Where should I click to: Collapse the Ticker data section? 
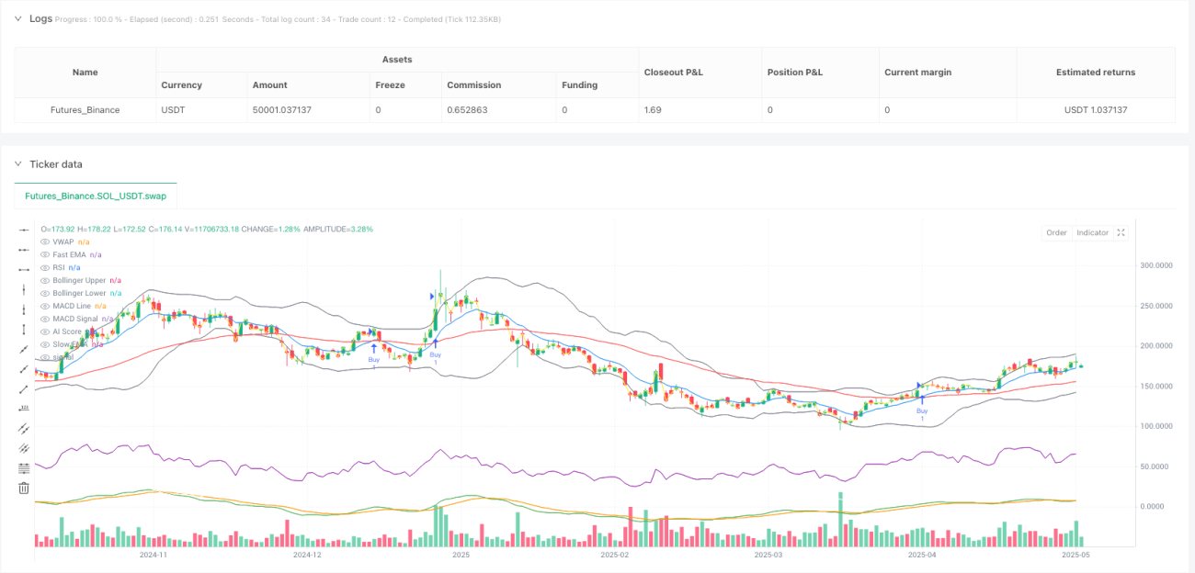click(17, 164)
